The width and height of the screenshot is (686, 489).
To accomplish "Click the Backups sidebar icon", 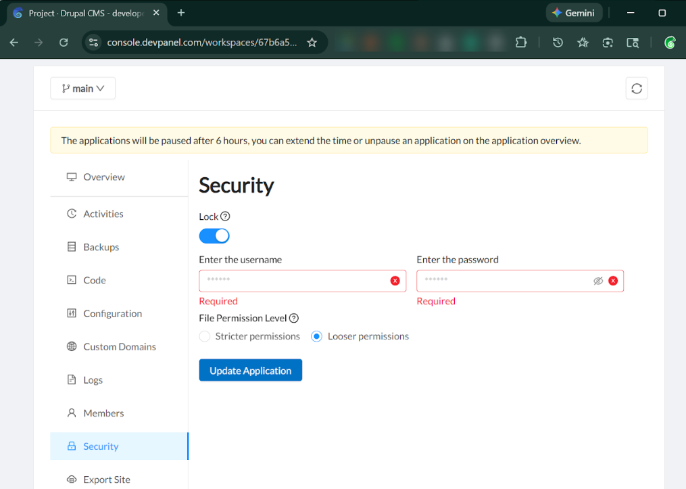I will point(72,247).
